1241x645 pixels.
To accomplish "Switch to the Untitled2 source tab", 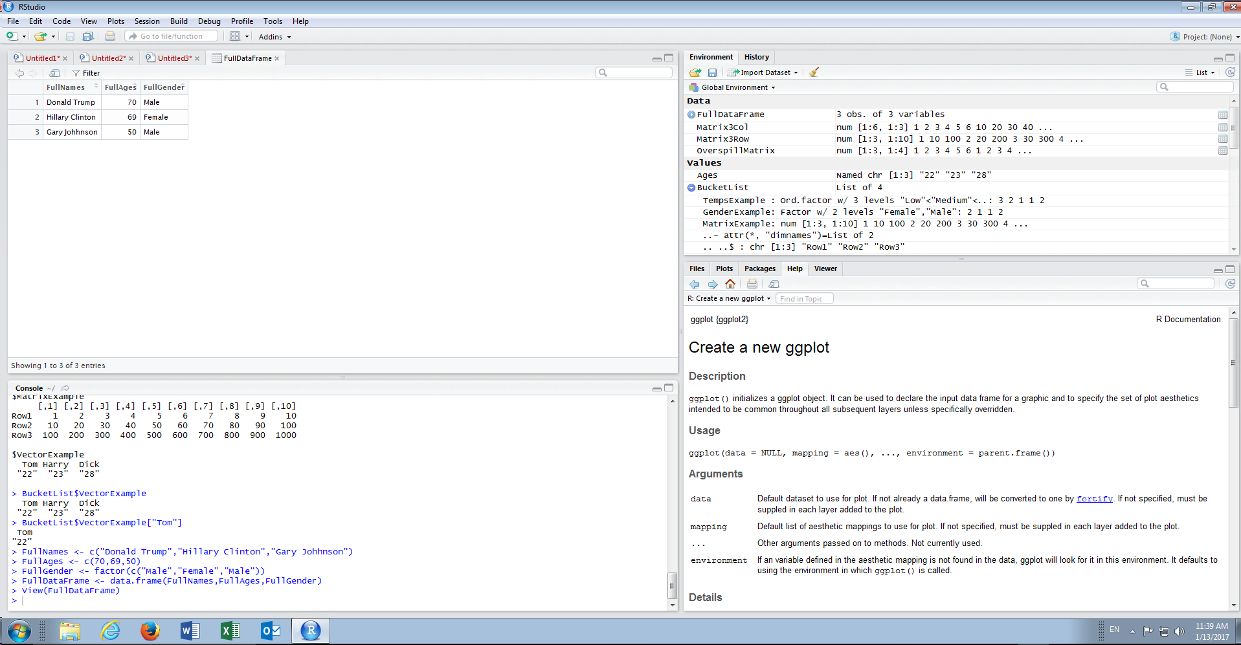I will click(x=108, y=58).
